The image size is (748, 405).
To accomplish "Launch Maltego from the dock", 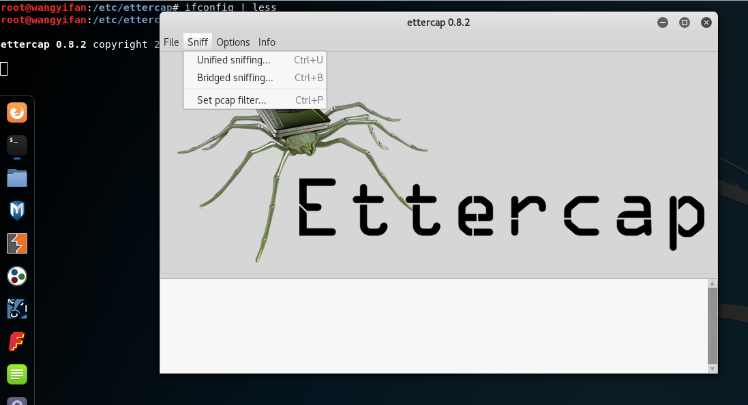I will click(17, 276).
